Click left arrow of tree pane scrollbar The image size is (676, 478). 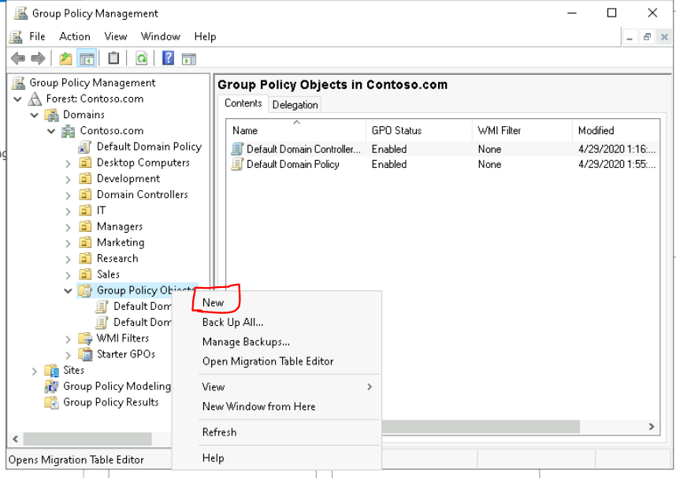click(16, 439)
